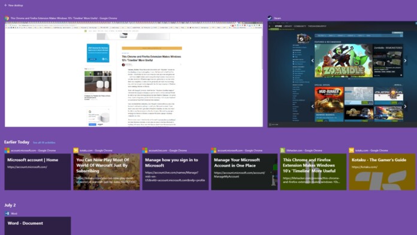Click the Kotaku icon above The Gamer's Guide card
The height and width of the screenshot is (235, 417).
(351, 150)
